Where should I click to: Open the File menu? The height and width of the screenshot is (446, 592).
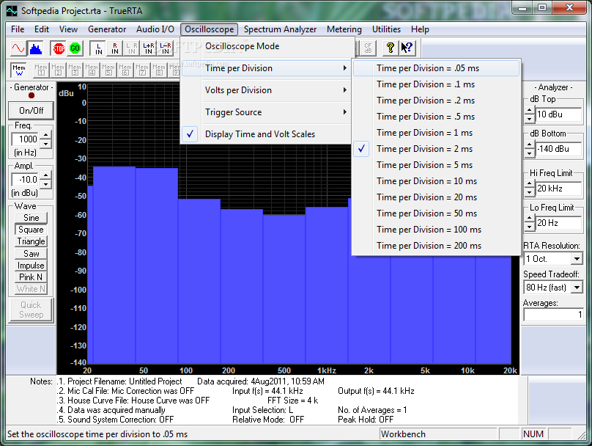[x=18, y=29]
